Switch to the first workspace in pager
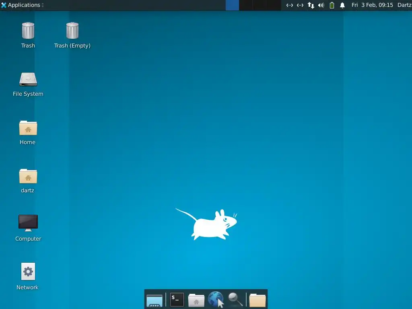This screenshot has width=412, height=309. click(x=232, y=5)
